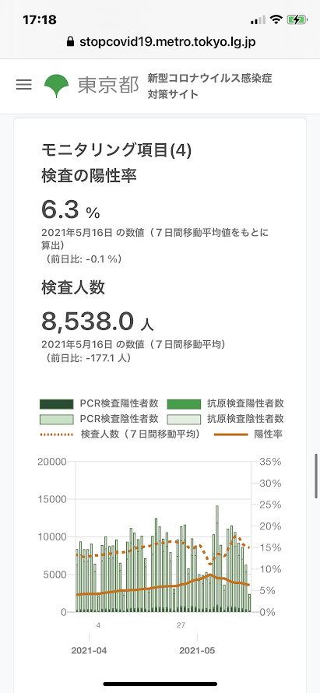Tap the lock icon in the address bar
Screen dimensions: 320x693
coord(69,42)
